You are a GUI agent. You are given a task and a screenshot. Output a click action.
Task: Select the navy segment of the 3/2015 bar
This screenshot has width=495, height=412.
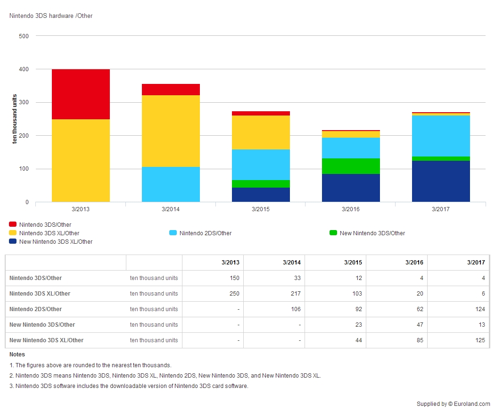(x=261, y=195)
